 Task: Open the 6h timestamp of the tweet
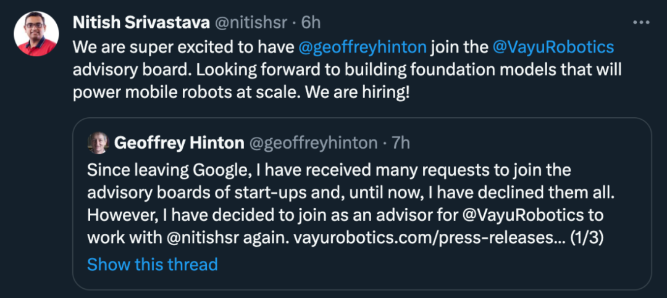[311, 23]
